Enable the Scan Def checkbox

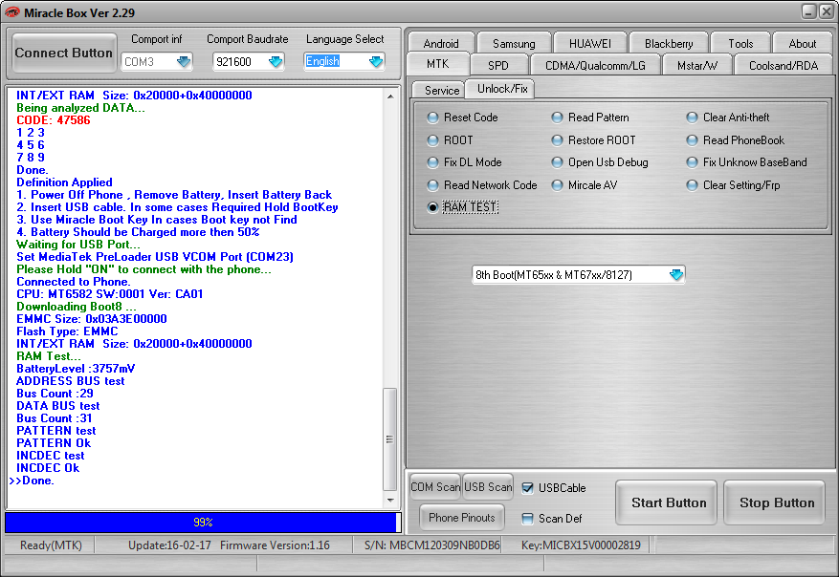(x=527, y=518)
